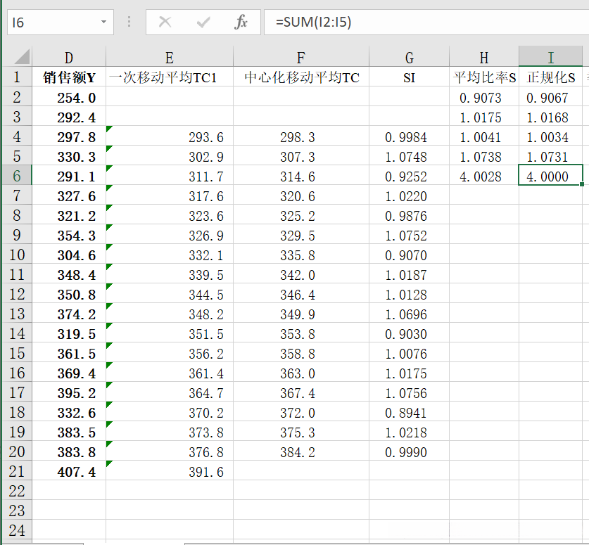Select cell with value 407.4
This screenshot has width=589, height=545.
[x=69, y=471]
